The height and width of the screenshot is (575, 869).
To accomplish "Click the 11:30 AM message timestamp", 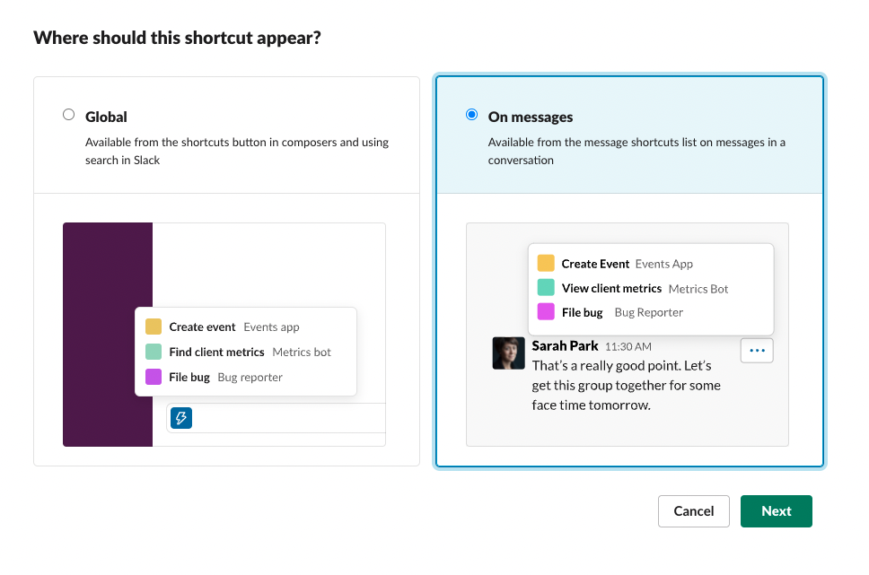I will pyautogui.click(x=628, y=346).
